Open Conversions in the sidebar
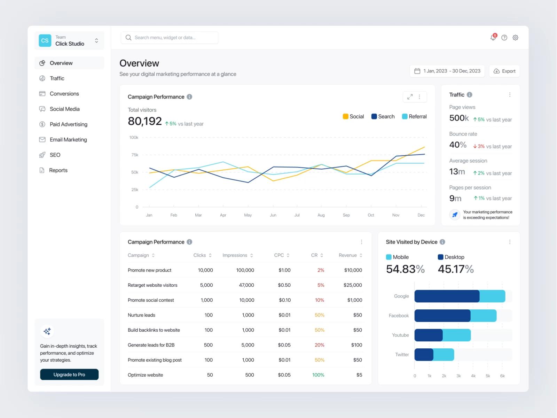Screen dimensions: 557x418 click(69, 94)
